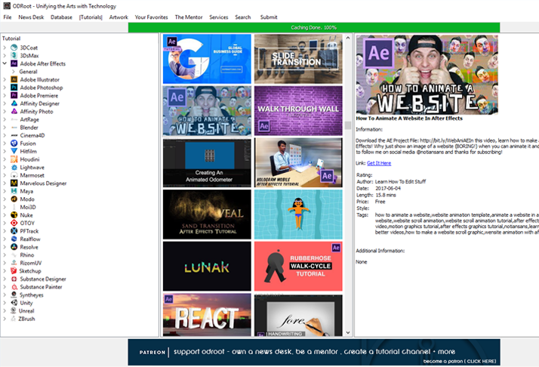
Task: Select the General item under After Effects
Action: 29,72
